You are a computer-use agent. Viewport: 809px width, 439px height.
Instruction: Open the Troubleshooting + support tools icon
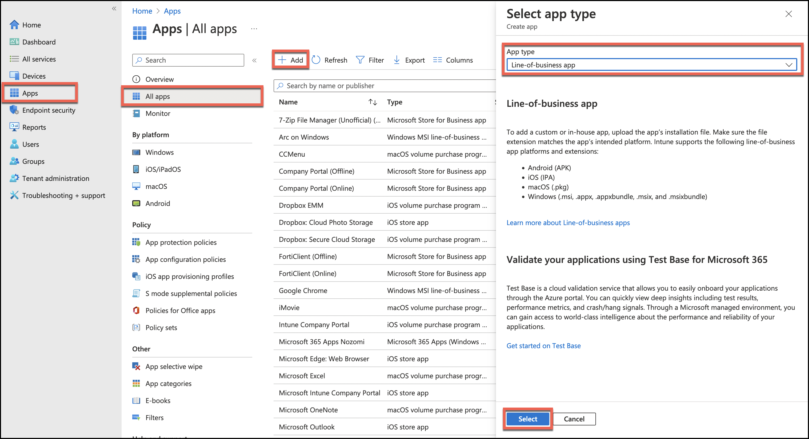pos(14,195)
